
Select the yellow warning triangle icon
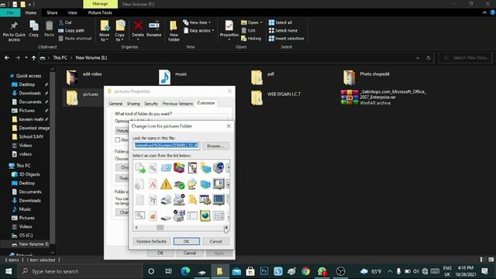pos(166,184)
